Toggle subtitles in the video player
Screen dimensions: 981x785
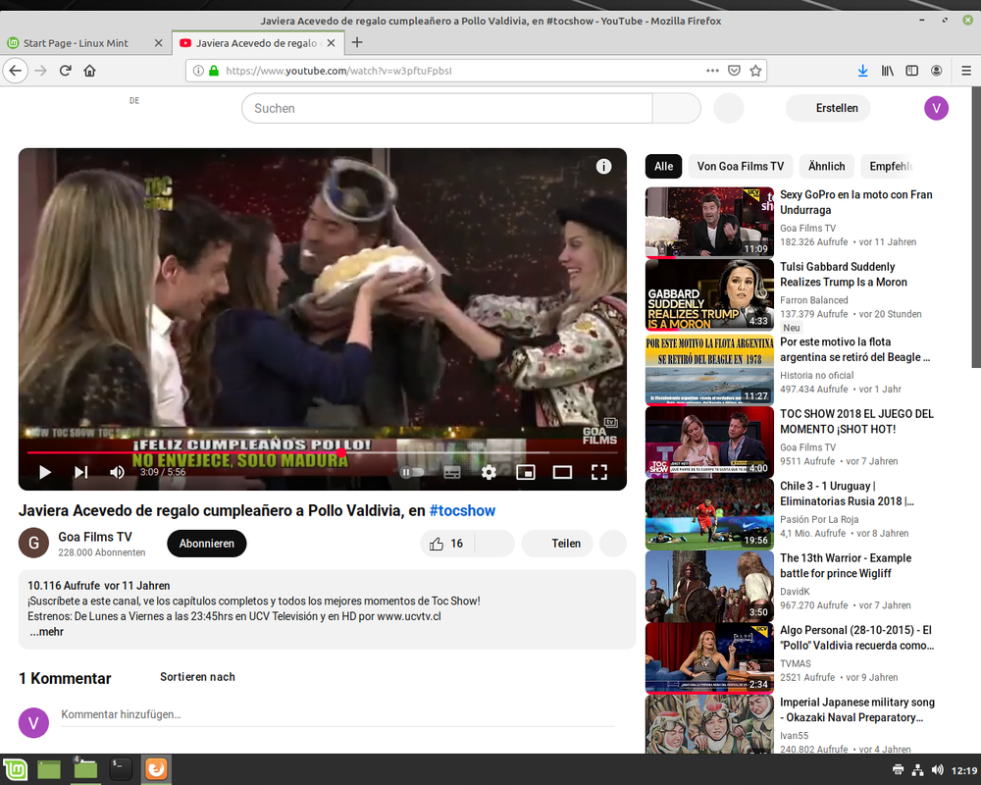click(x=451, y=472)
